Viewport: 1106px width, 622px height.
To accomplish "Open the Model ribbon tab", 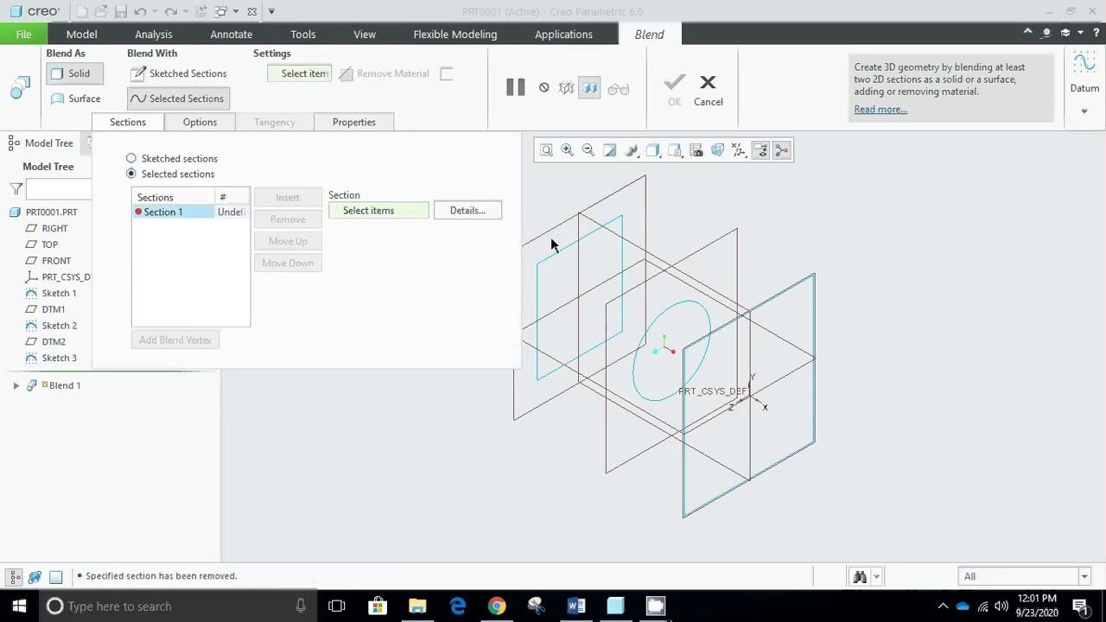I will click(x=81, y=34).
